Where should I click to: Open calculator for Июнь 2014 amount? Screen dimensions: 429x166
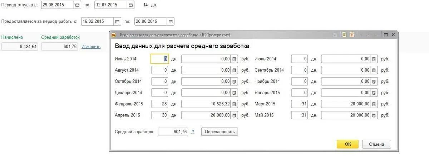tap(234, 59)
